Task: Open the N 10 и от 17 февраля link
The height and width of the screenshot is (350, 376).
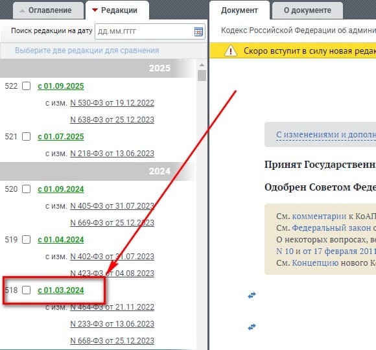Action: [x=326, y=251]
